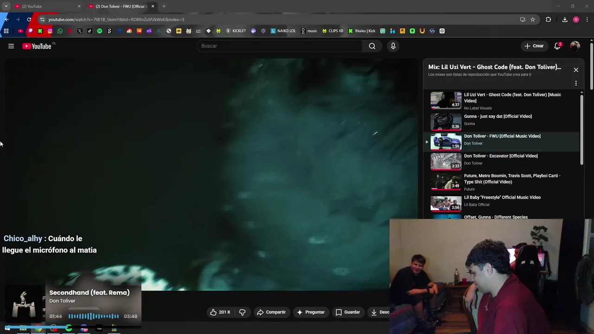Open the site information icon beside URL
Viewport: 594px width, 334px height.
point(42,19)
